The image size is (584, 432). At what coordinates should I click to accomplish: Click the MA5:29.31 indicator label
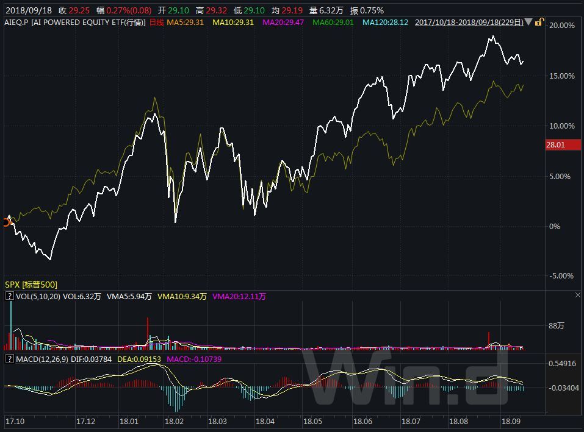pos(185,23)
